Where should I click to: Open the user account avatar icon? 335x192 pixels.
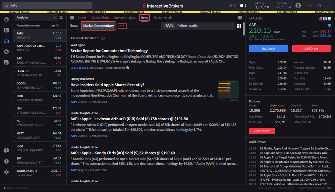298,6
